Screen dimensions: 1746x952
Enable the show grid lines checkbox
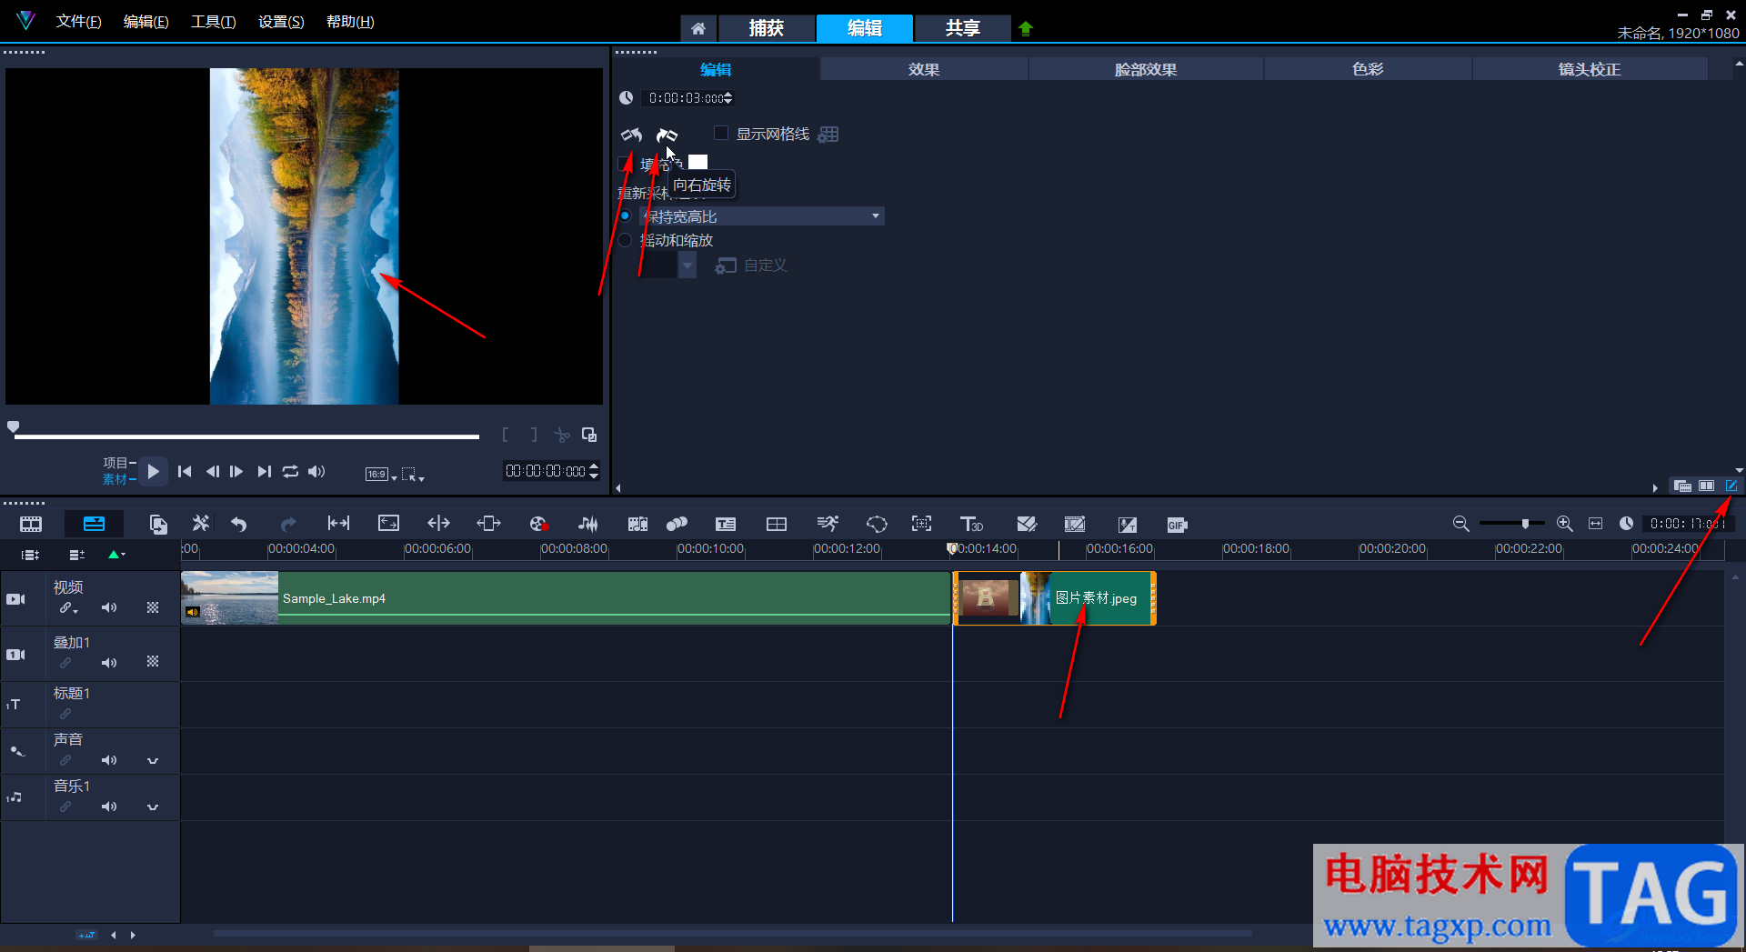click(x=721, y=133)
